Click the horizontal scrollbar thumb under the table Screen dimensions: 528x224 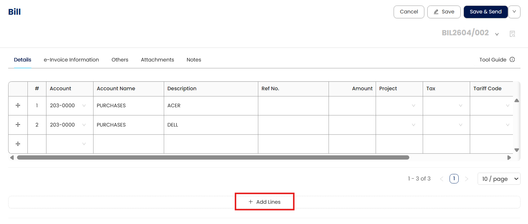pos(213,158)
